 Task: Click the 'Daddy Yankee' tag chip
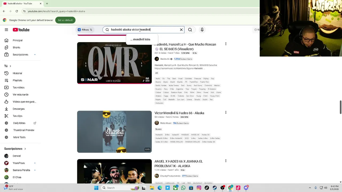click(161, 86)
